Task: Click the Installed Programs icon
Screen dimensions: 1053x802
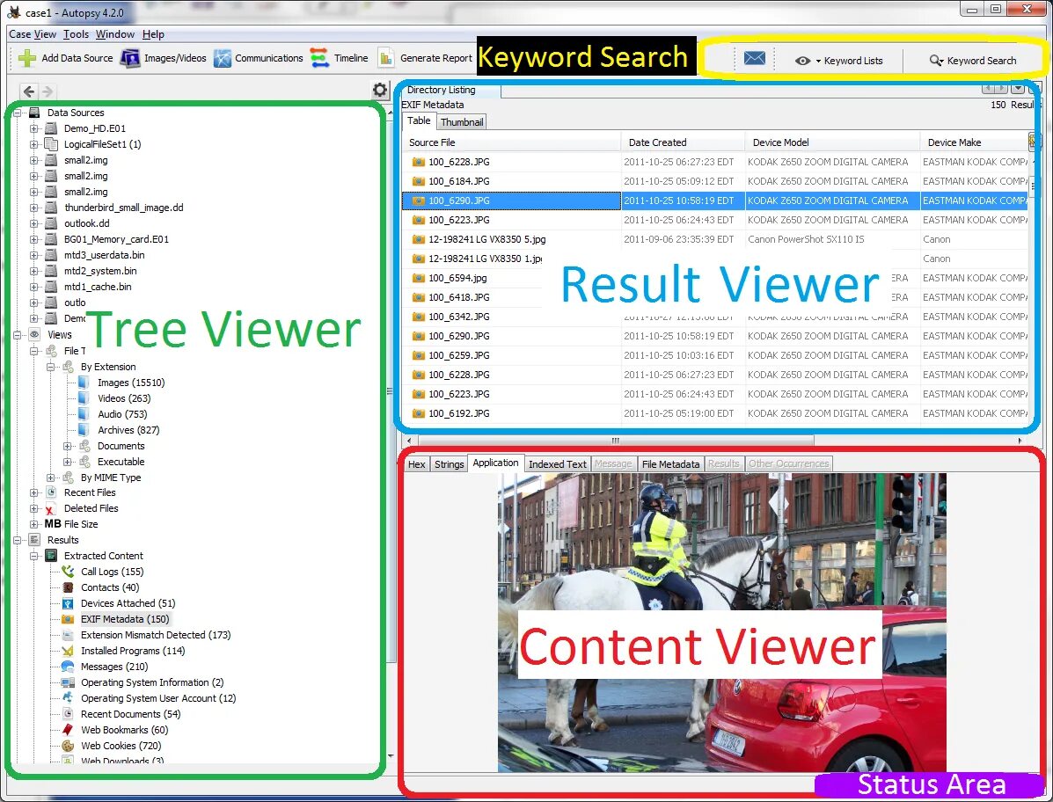Action: [x=68, y=651]
